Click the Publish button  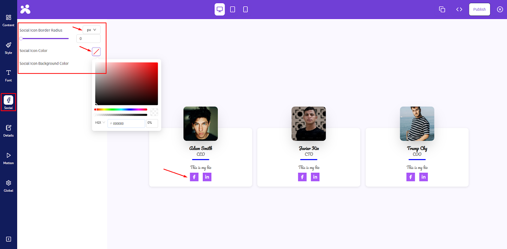[x=479, y=9]
